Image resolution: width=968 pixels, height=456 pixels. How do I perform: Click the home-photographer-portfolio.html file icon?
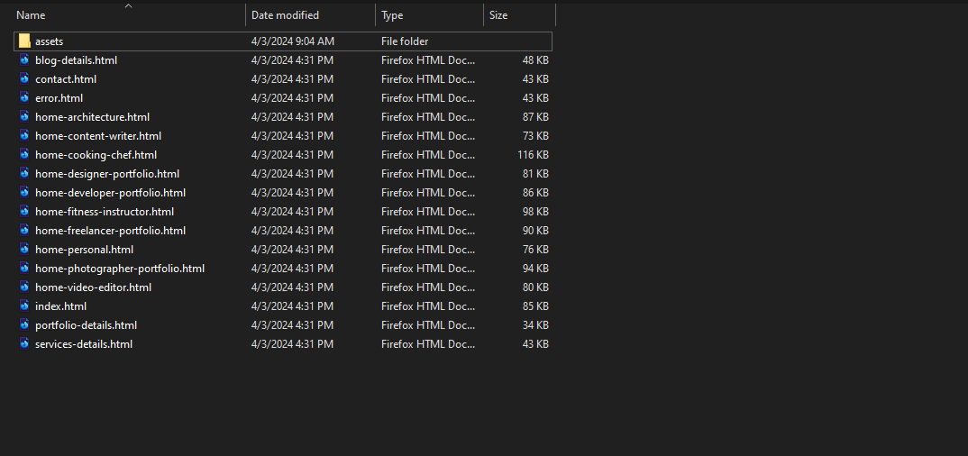[24, 269]
